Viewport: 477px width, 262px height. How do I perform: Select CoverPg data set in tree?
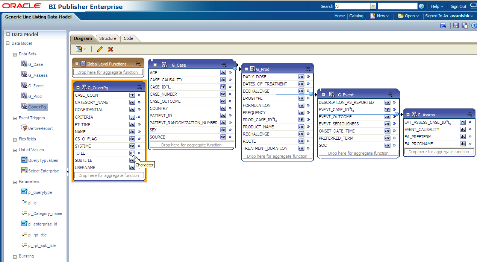[37, 107]
